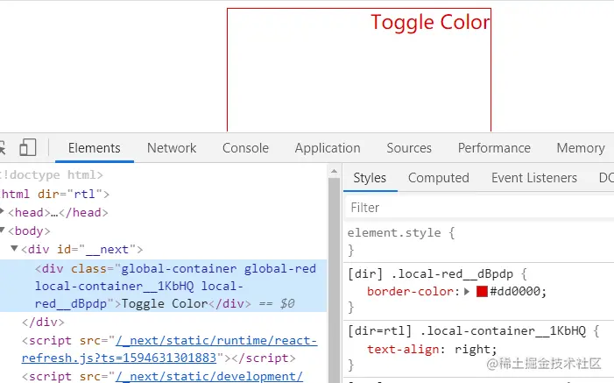The height and width of the screenshot is (383, 614).
Task: Select the closing </div> tag row
Action: click(43, 322)
